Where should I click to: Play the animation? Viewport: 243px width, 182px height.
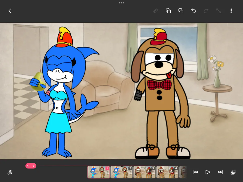coord(208,172)
